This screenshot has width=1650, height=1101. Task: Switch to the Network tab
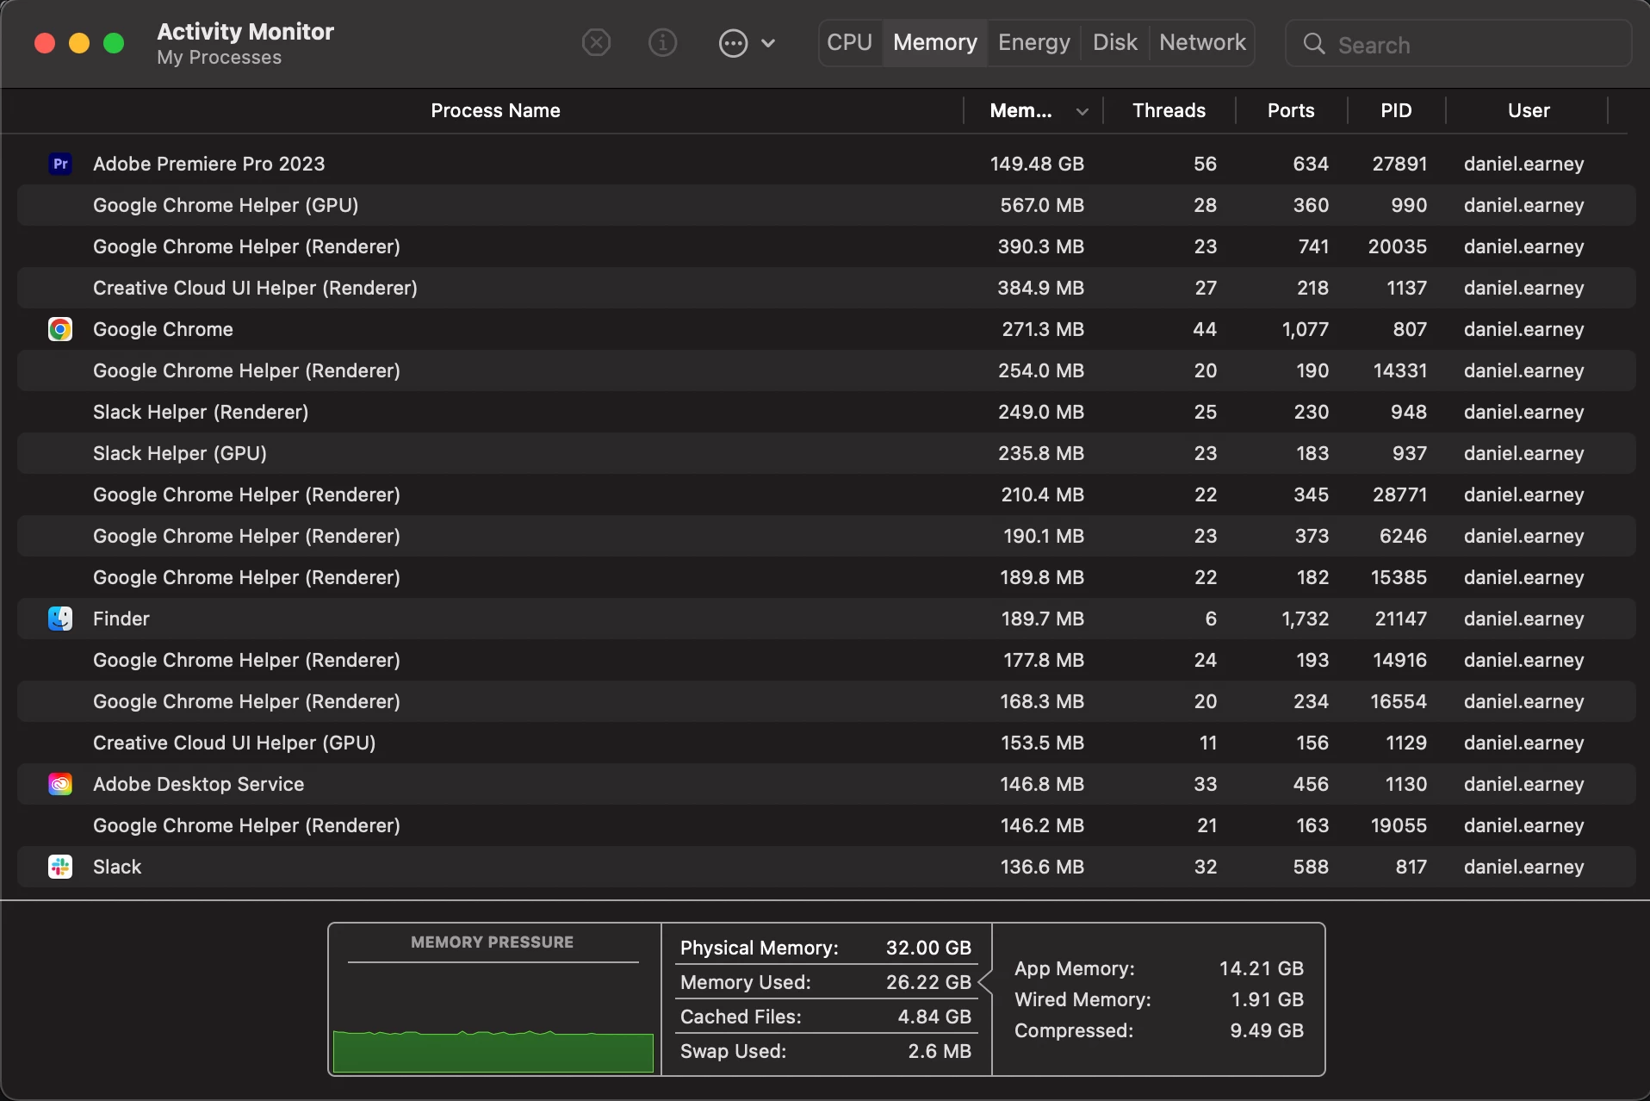1202,42
